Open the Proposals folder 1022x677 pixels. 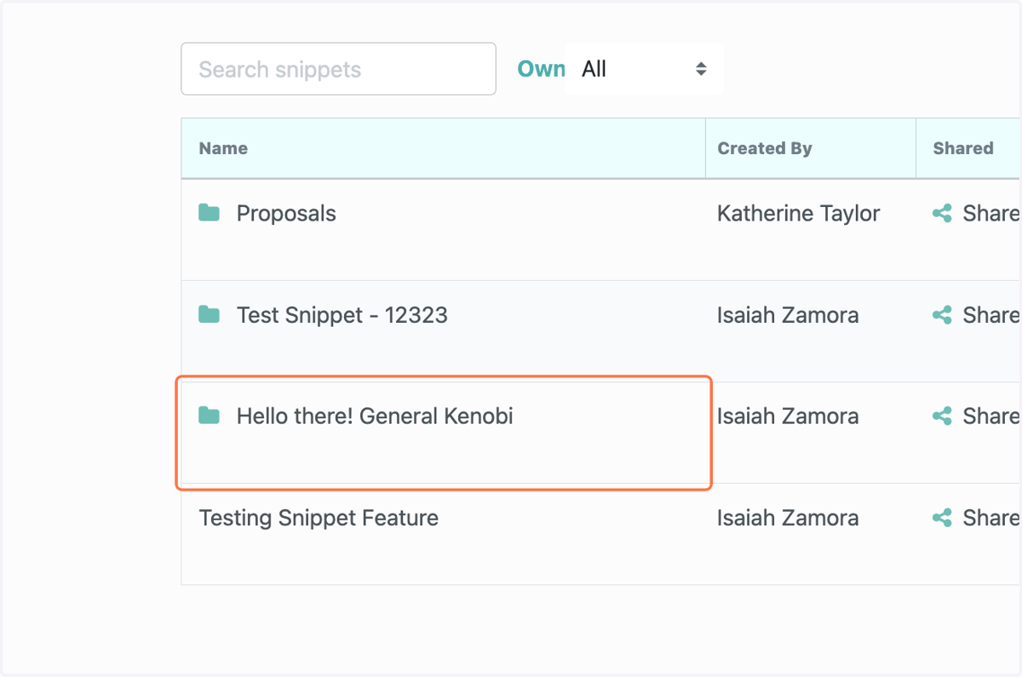286,213
